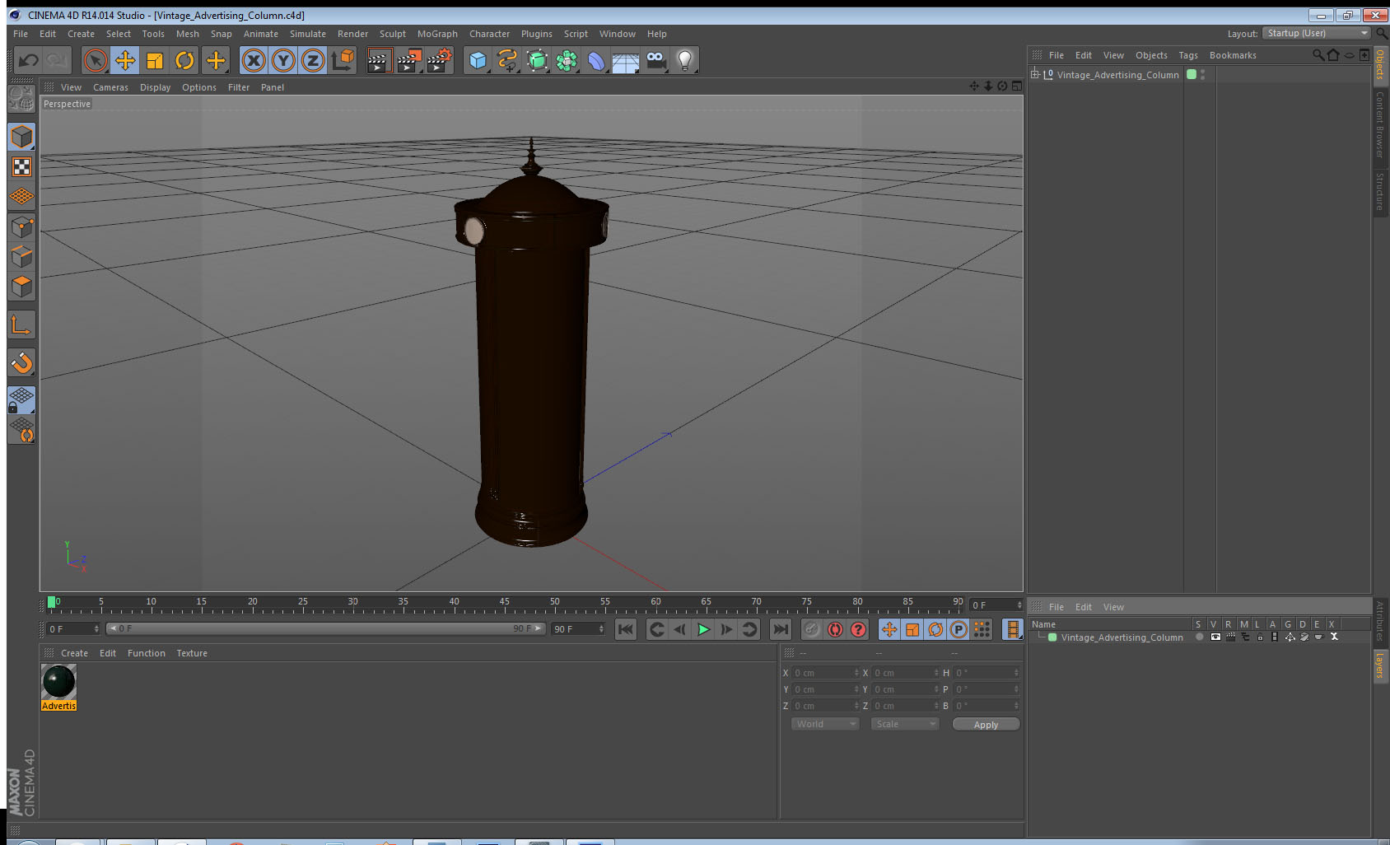Activate the Move tool in toolbar

[125, 60]
